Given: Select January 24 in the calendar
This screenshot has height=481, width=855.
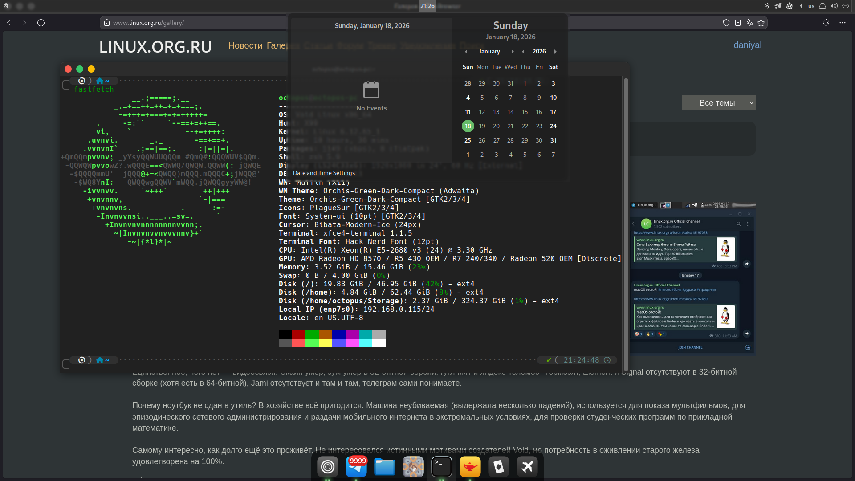Looking at the screenshot, I should [x=553, y=126].
